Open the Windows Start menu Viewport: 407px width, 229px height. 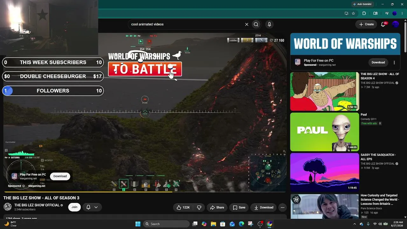[x=138, y=224]
